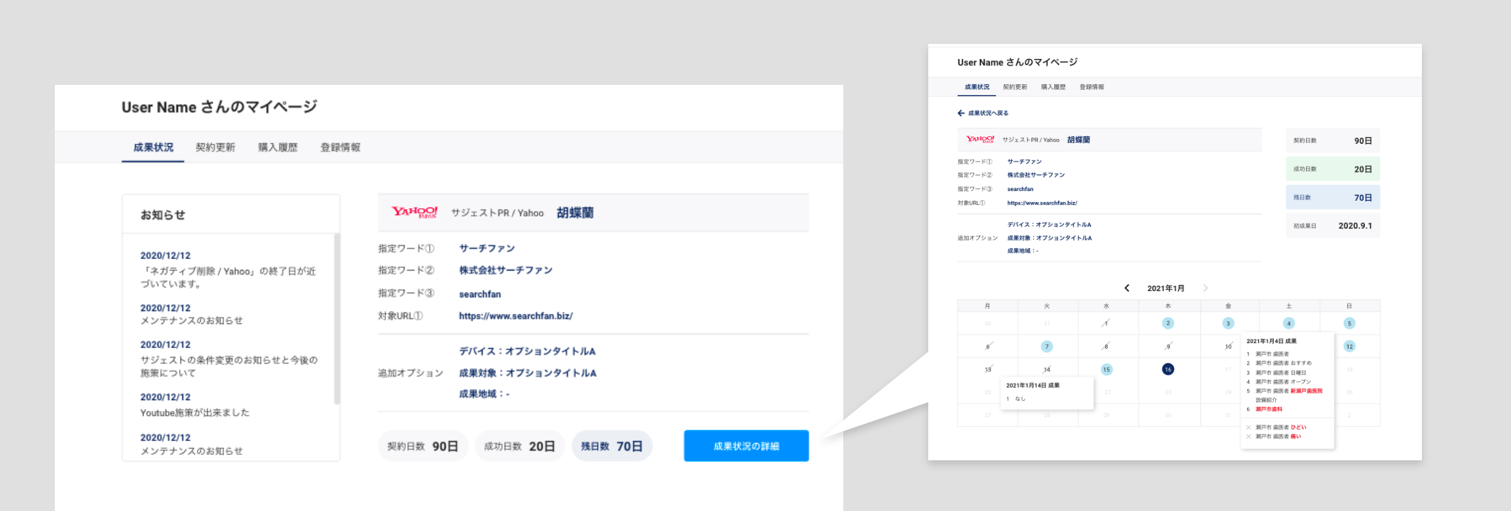Select struck-through calendar day 13
This screenshot has width=1511, height=511.
(988, 369)
